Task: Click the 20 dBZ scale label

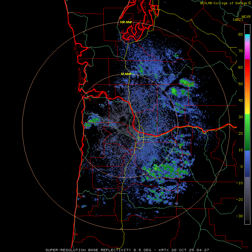Action: pyautogui.click(x=241, y=134)
